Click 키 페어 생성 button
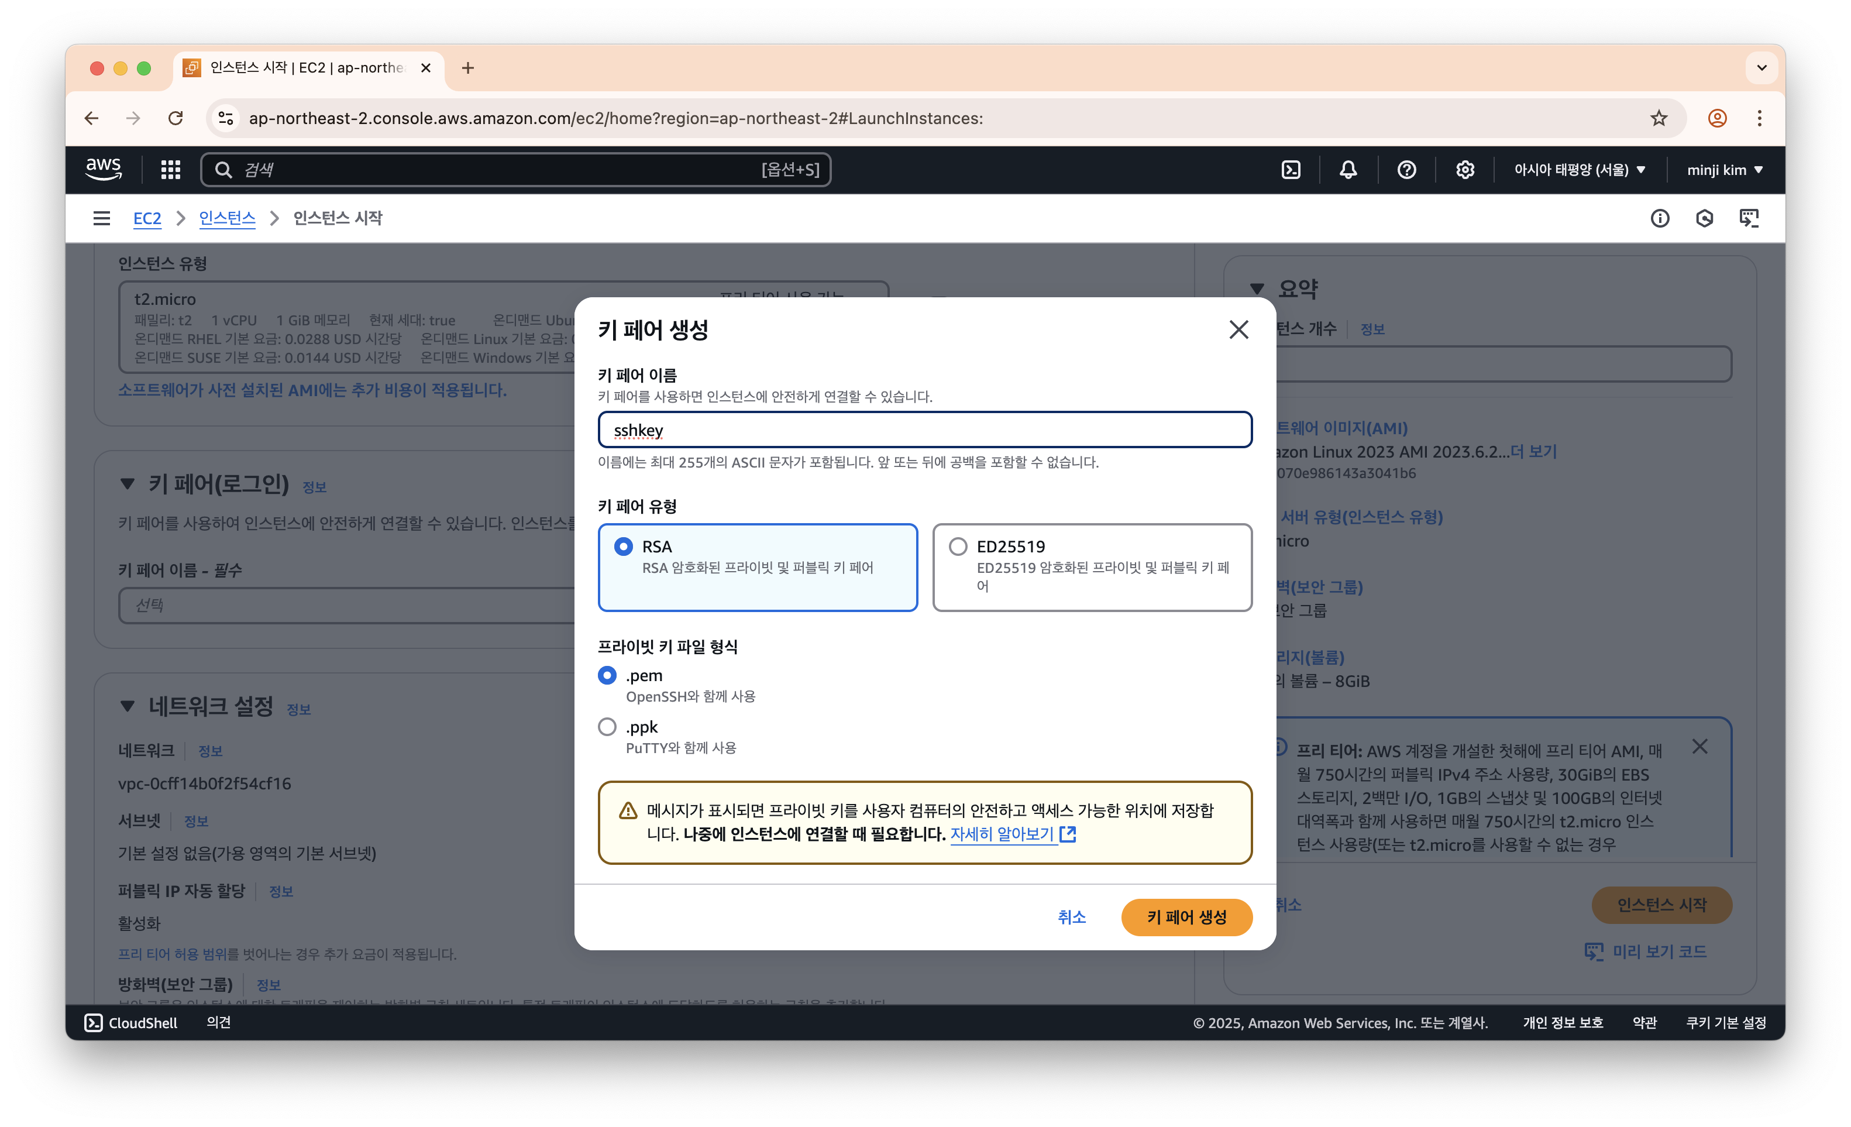This screenshot has height=1127, width=1851. coord(1187,916)
